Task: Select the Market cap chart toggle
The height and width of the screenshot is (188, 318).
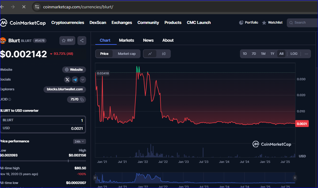Action: (126, 54)
